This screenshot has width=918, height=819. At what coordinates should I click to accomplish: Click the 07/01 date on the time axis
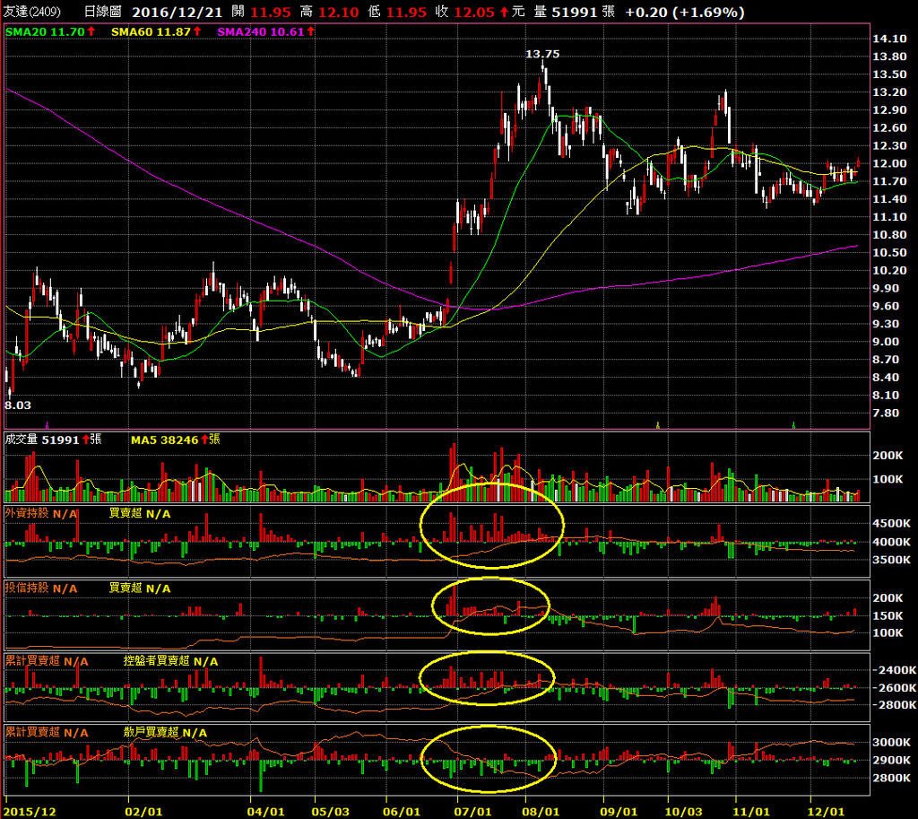473,812
